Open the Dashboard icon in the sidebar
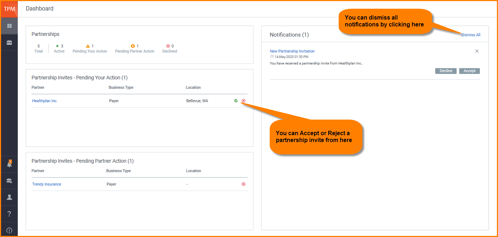Image resolution: width=498 pixels, height=237 pixels. point(9,26)
